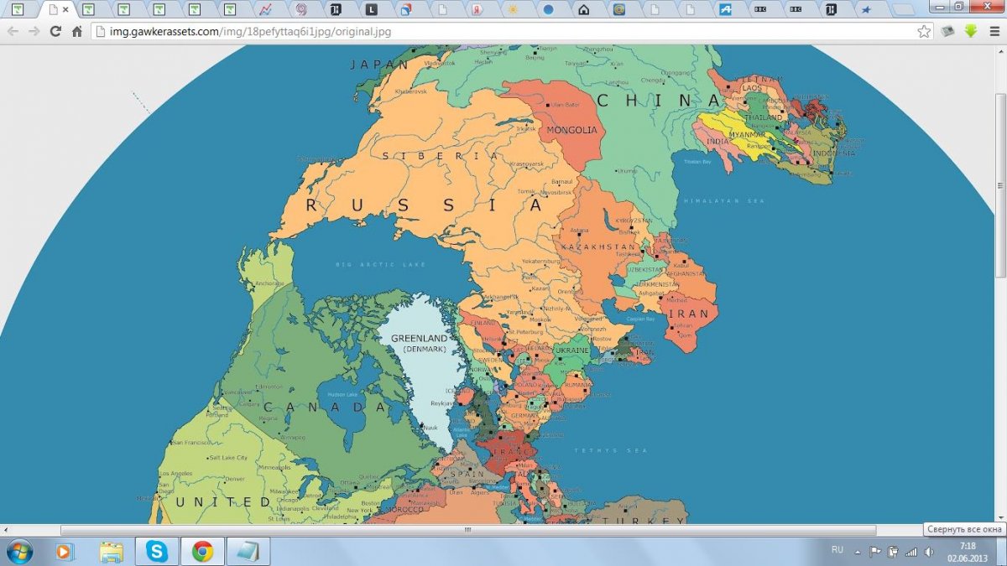This screenshot has height=566, width=1007.
Task: Open Windows Explorer folder in taskbar
Action: [x=112, y=551]
